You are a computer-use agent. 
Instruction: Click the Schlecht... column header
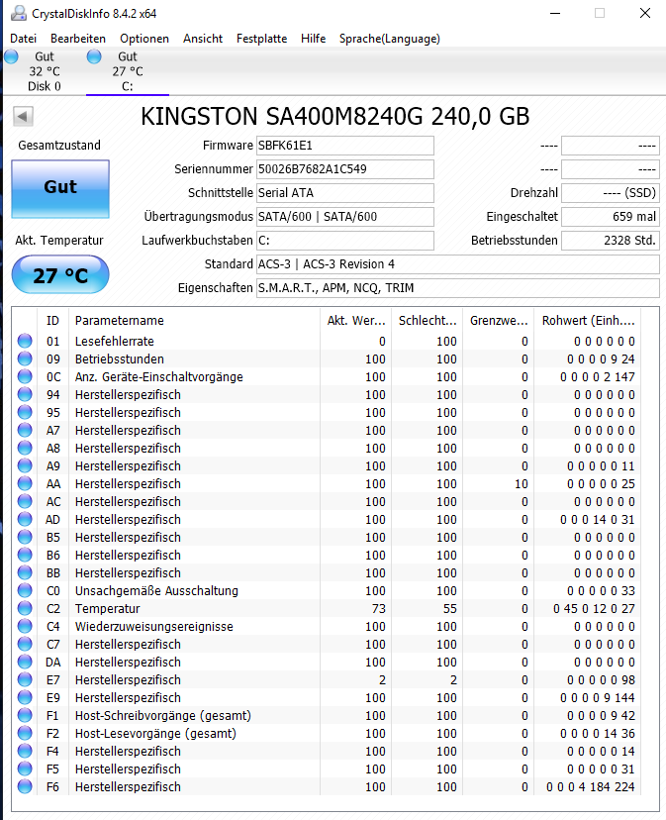pyautogui.click(x=428, y=321)
